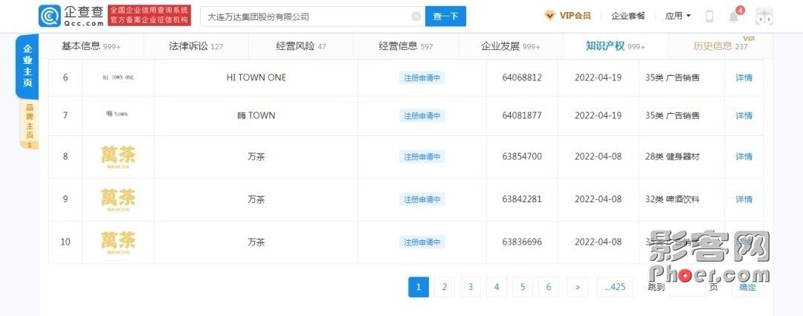Click registration number 63836696
803x316 pixels.
tap(522, 242)
